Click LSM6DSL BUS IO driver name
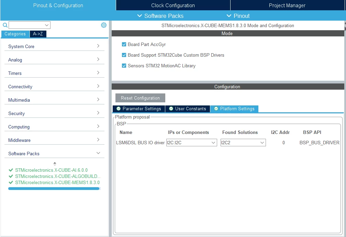346x237 pixels. point(140,143)
